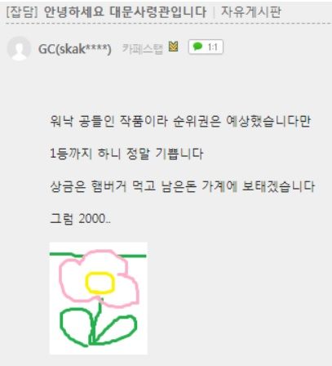332x366 pixels.
Task: Click the left green leaf in drawing
Action: pyautogui.click(x=76, y=327)
